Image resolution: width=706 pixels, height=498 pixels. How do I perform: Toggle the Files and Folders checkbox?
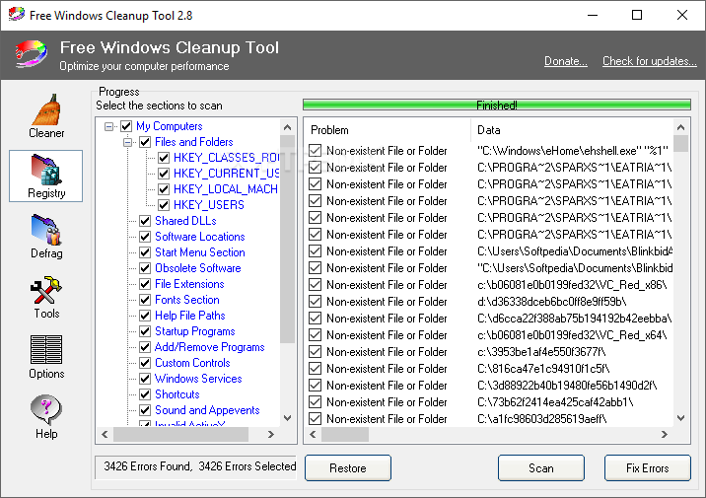coord(145,142)
